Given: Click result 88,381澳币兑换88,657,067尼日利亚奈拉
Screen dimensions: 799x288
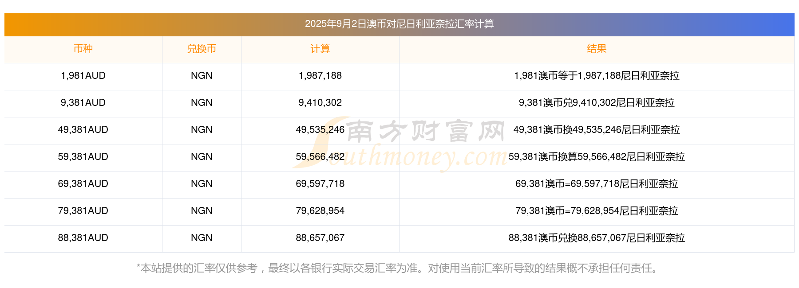Looking at the screenshot, I should tap(597, 238).
